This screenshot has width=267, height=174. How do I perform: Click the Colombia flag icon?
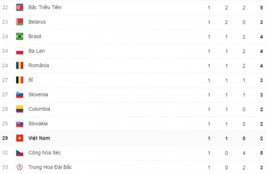coord(20,109)
